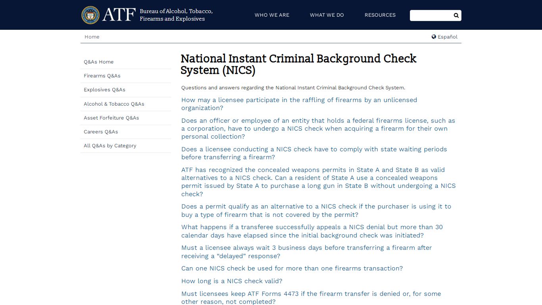Switch language to Español
Image resolution: width=542 pixels, height=305 pixels.
pos(448,37)
